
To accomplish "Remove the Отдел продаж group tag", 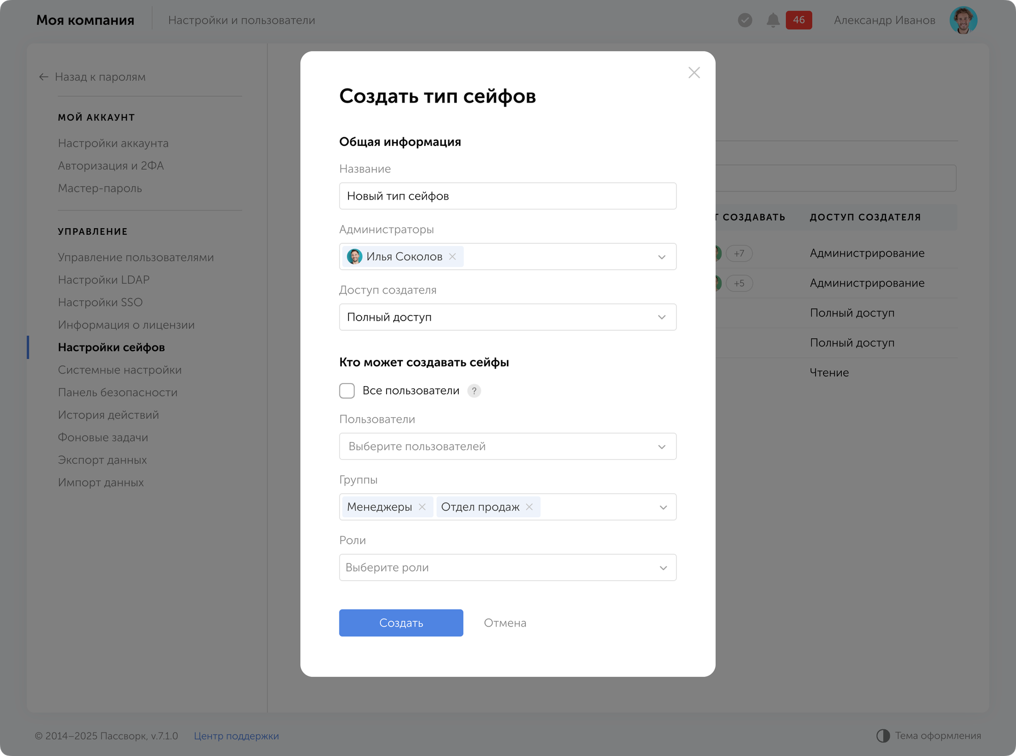I will (x=529, y=507).
